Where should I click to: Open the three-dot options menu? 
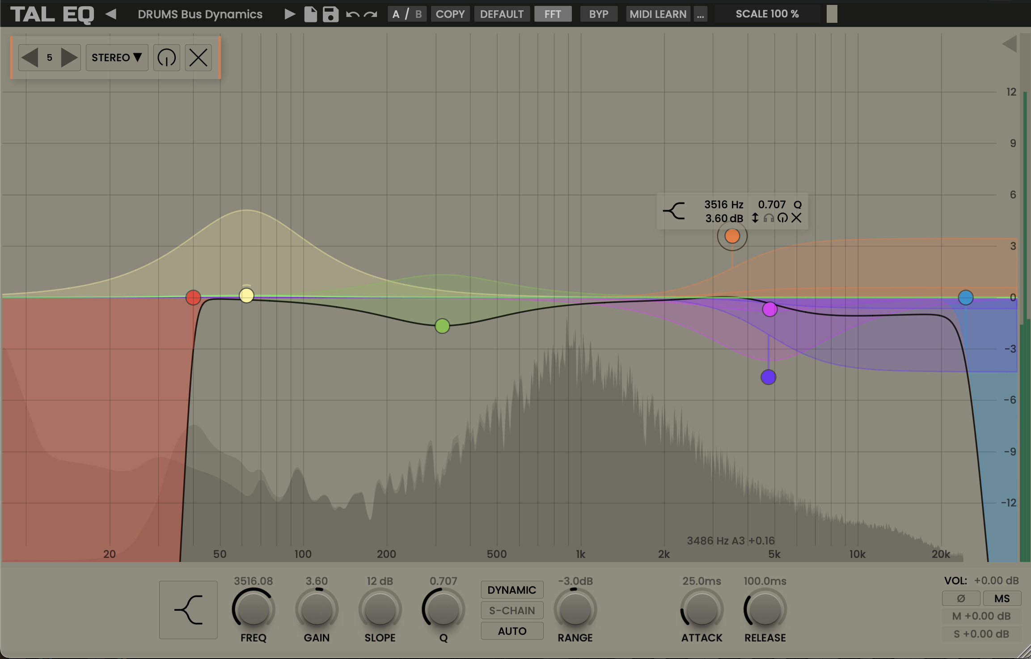[700, 14]
